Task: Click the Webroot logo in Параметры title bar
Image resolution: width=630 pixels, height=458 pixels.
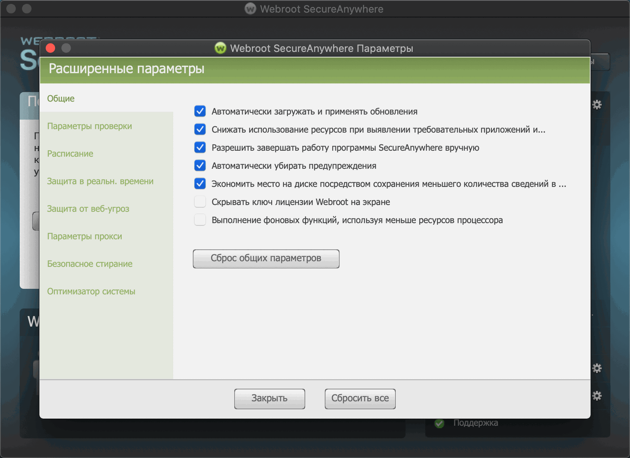Action: (220, 48)
